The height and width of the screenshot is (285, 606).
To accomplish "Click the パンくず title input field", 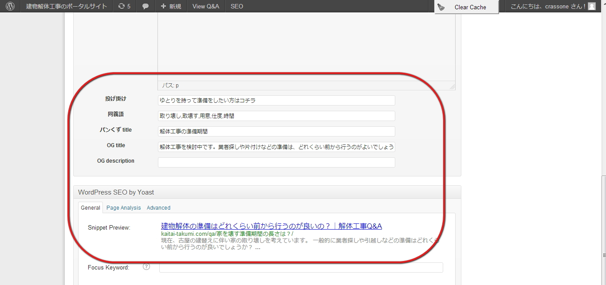I will coord(276,131).
